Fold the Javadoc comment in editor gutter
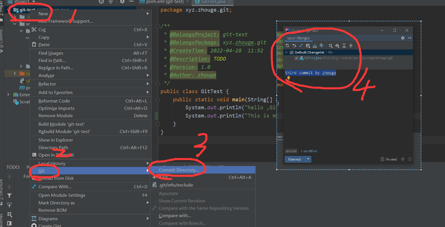The height and width of the screenshot is (227, 445). (x=158, y=27)
